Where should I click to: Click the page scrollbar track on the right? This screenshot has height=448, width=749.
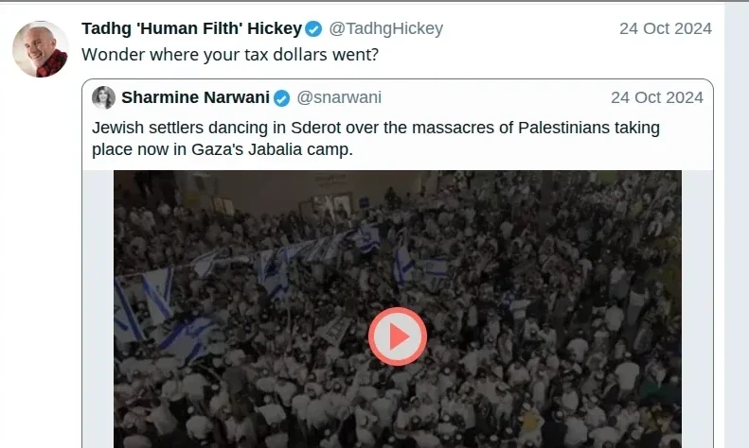(736, 225)
